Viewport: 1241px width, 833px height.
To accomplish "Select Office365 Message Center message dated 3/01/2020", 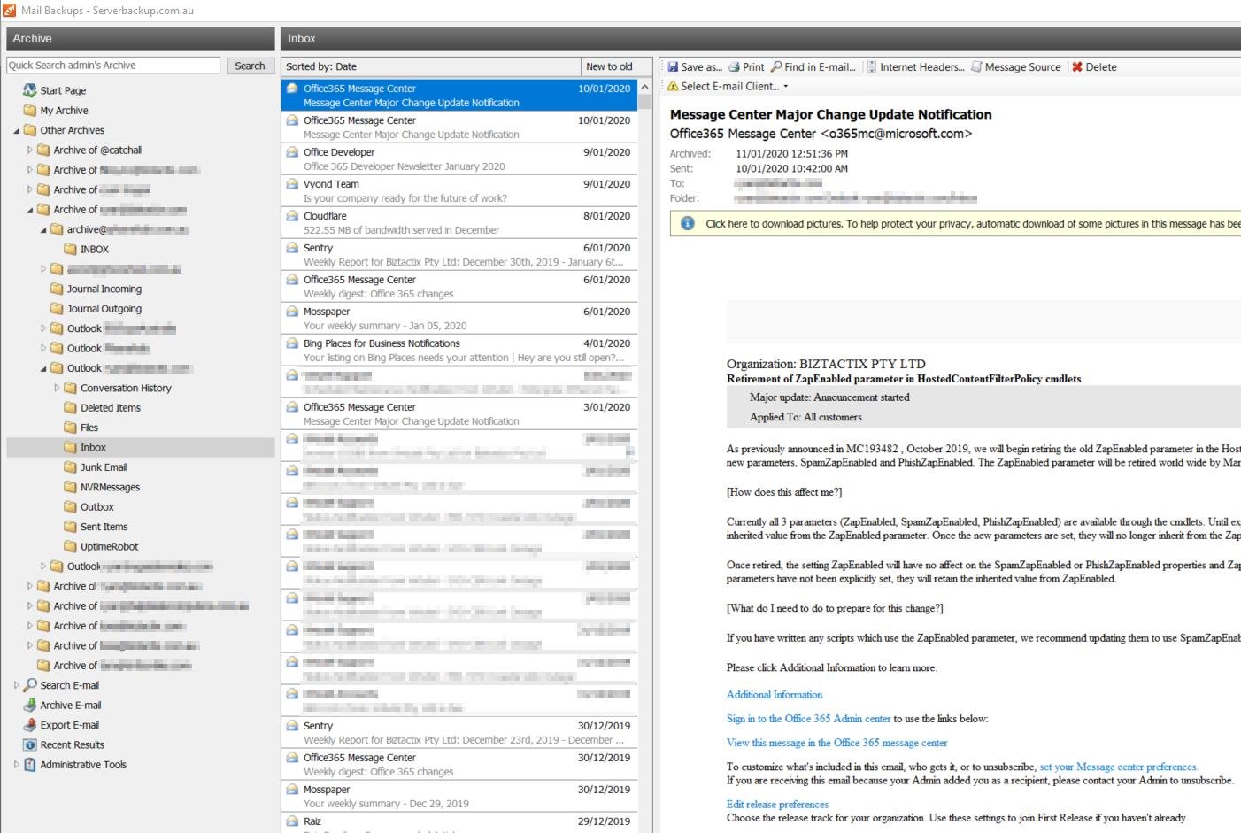I will (459, 414).
